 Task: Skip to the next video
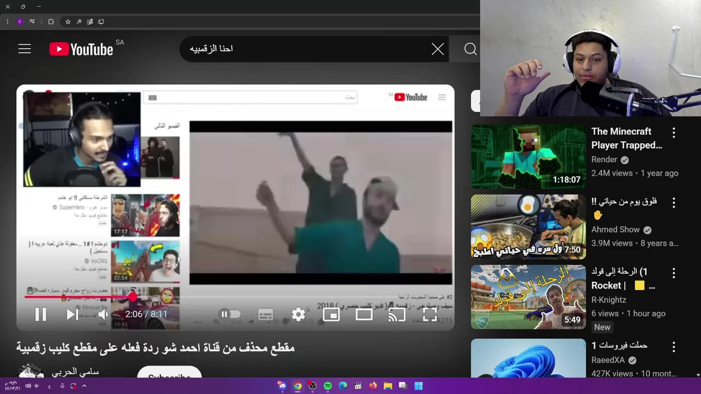point(72,314)
